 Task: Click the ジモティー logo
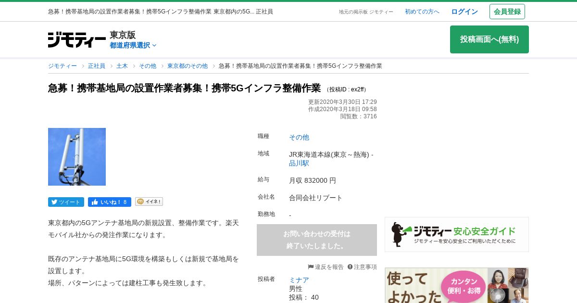77,39
